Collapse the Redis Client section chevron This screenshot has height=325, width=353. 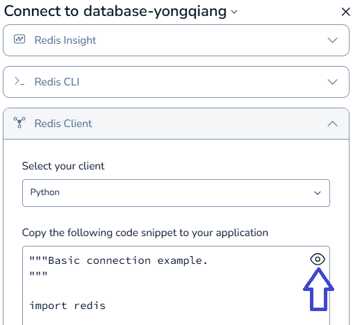332,124
